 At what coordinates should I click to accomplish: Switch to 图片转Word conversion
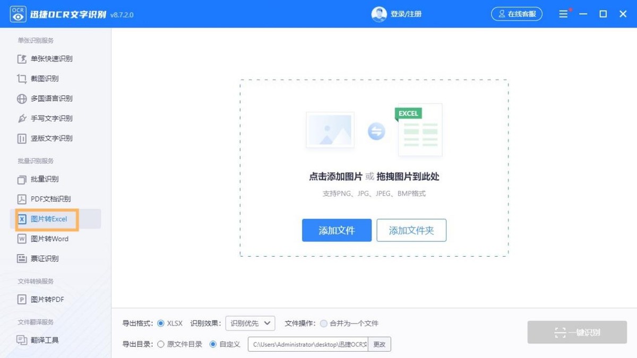[x=45, y=239]
